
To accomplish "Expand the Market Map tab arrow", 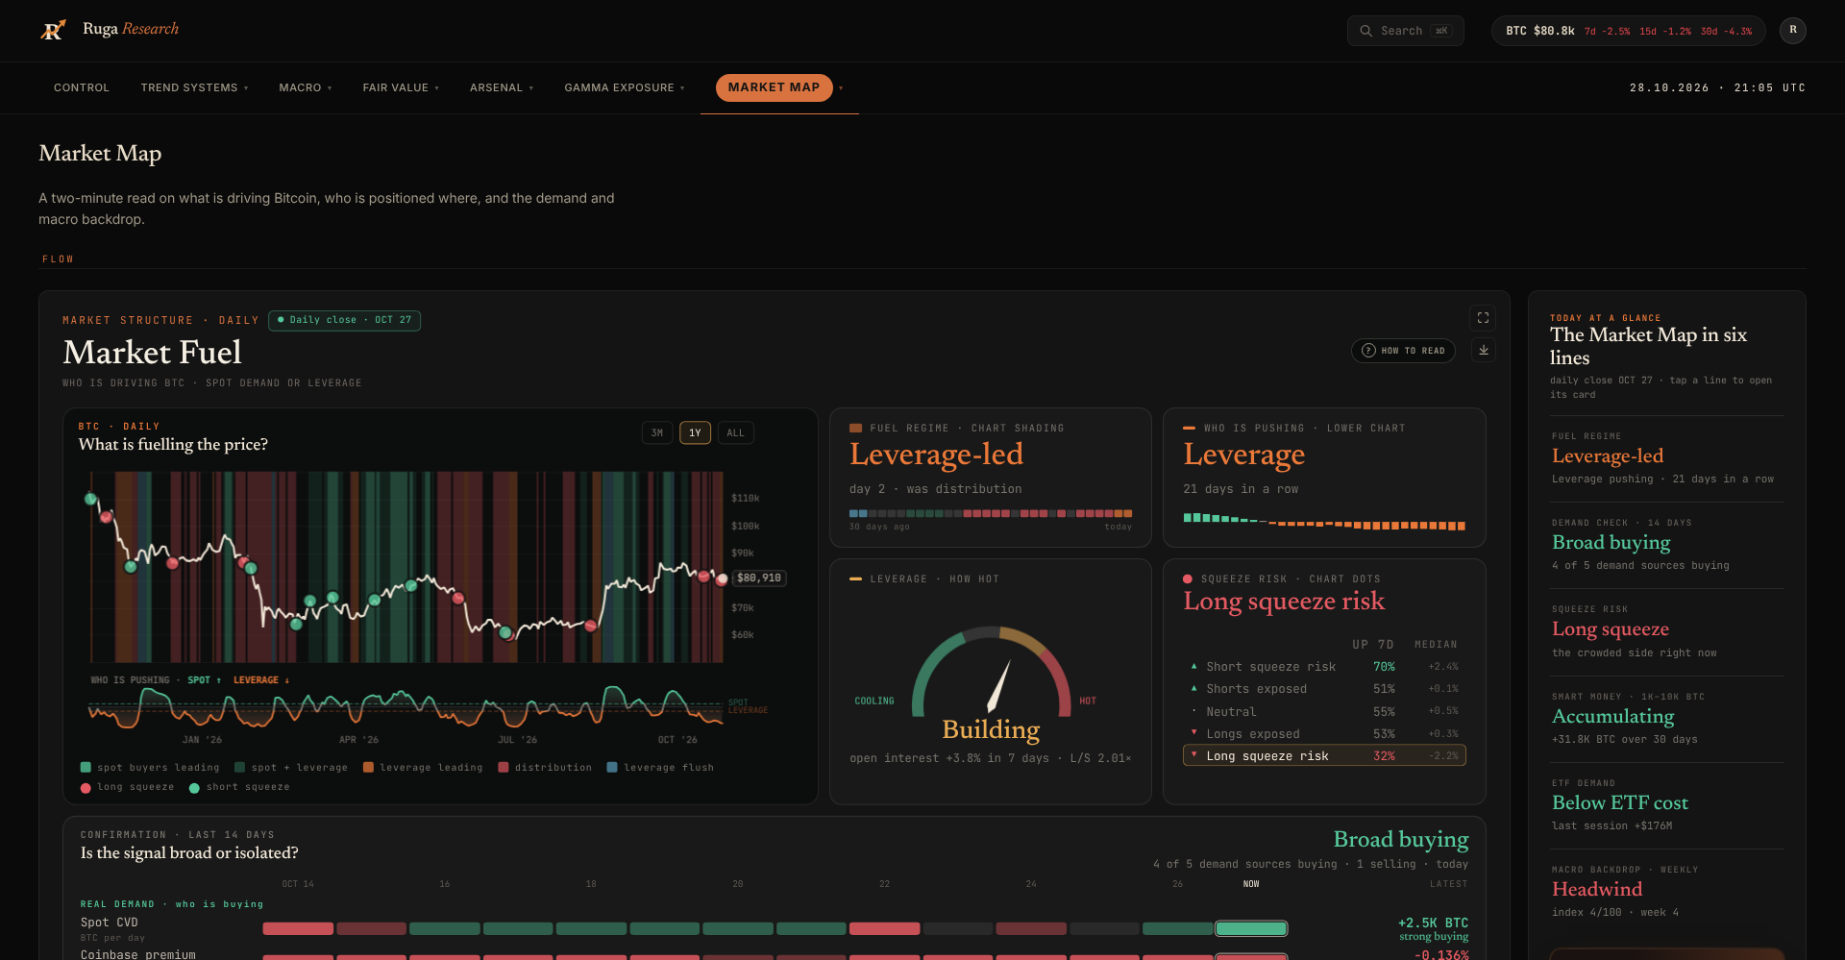I will click(841, 88).
